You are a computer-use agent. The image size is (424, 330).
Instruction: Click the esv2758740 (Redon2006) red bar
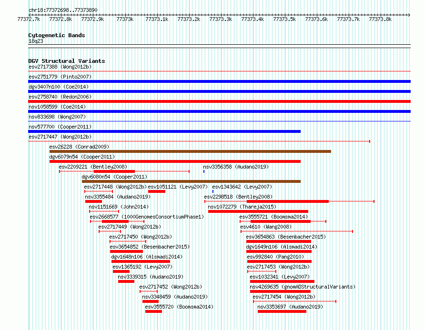coord(219,101)
